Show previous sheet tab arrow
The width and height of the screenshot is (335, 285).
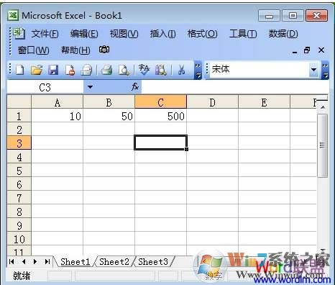(24, 261)
